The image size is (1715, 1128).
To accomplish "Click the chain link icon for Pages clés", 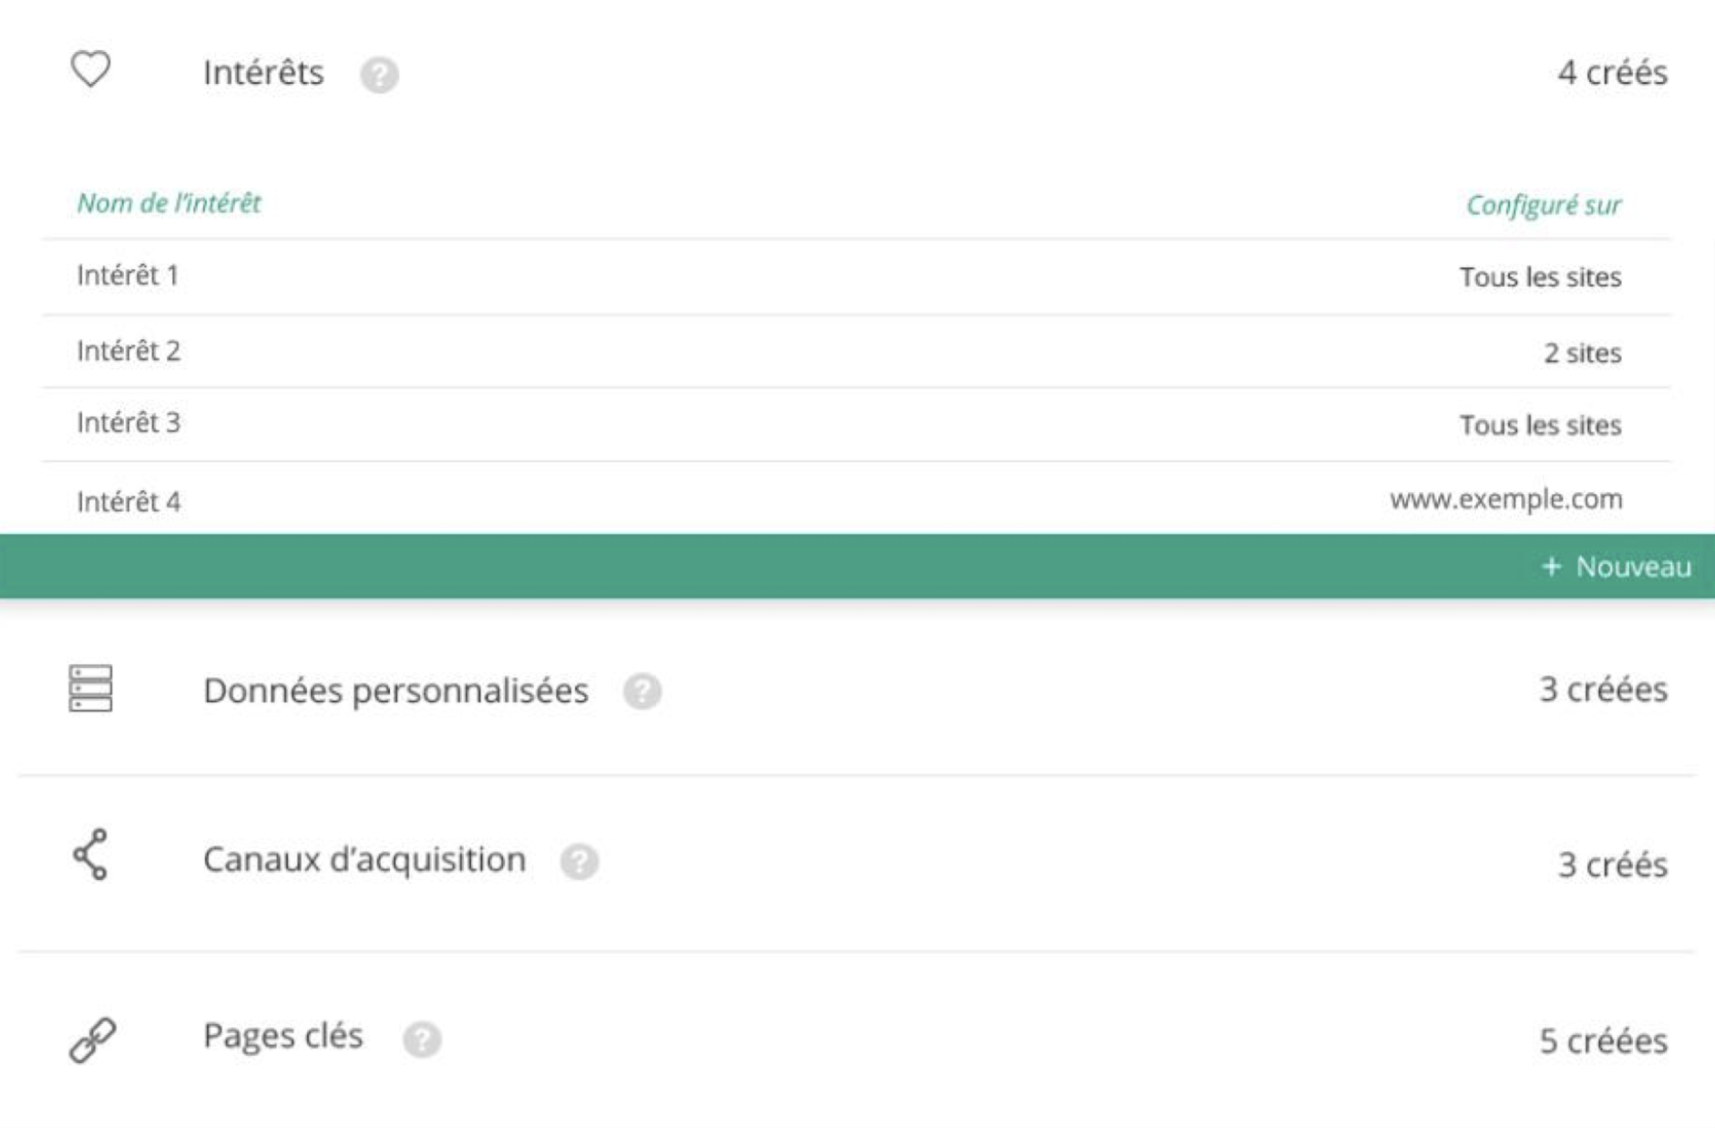I will tap(92, 1040).
